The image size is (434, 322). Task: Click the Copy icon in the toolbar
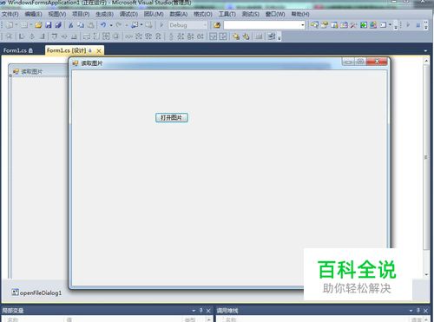pos(81,25)
